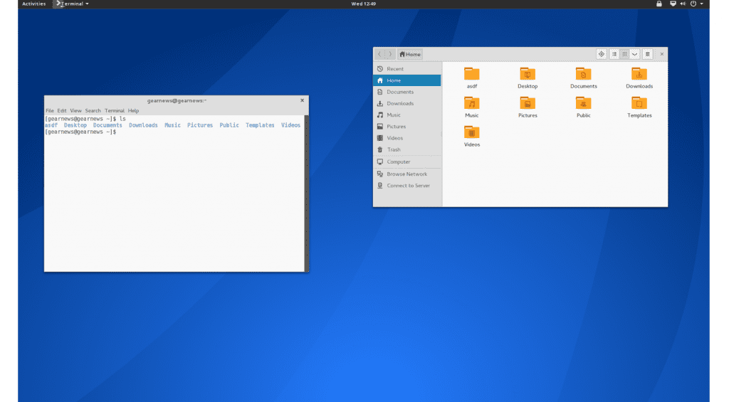Open the Search menu in the Terminal
This screenshot has height=402, width=729.
[93, 111]
